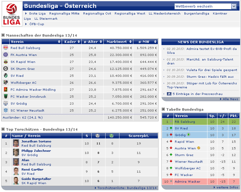The width and height of the screenshot is (241, 192).
Task: Click the SV Ried club crest
Action: click(x=5, y=76)
